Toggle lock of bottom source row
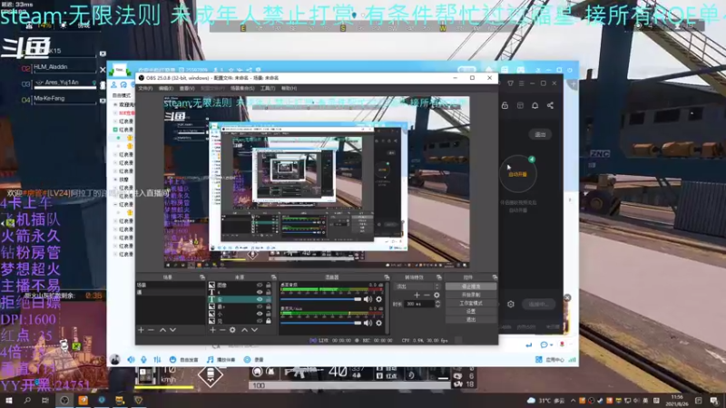Image resolution: width=726 pixels, height=408 pixels. [x=268, y=321]
